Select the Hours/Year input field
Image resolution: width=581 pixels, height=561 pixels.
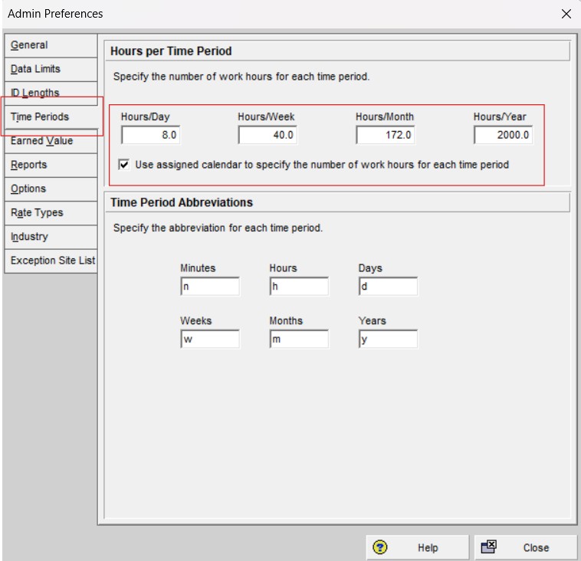[x=503, y=135]
